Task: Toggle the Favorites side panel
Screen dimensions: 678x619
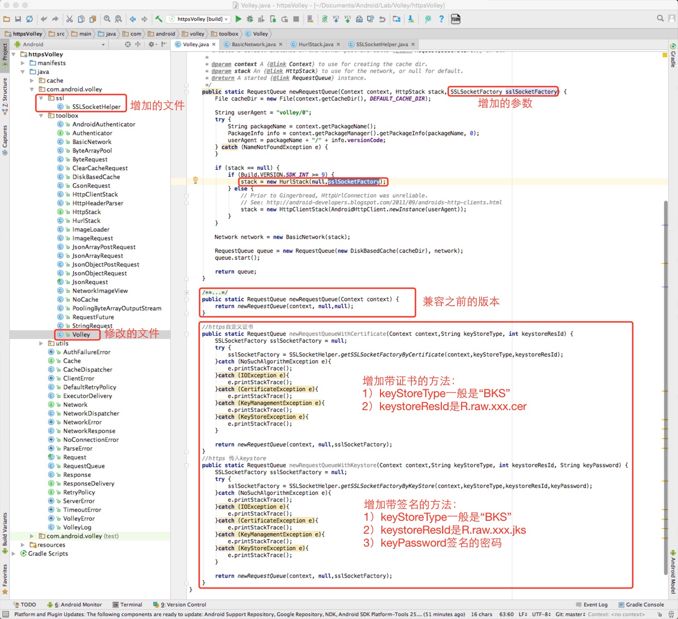Action: [5, 579]
